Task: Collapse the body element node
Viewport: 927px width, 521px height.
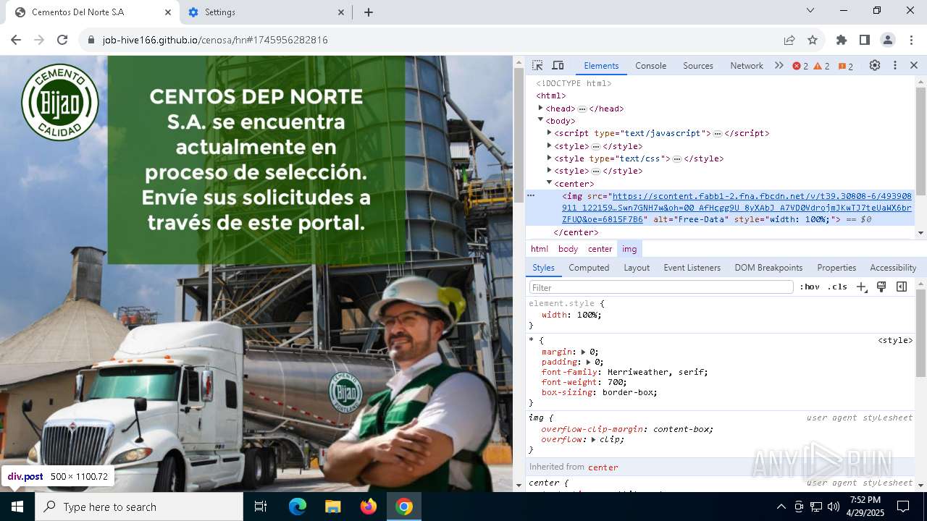Action: 540,120
